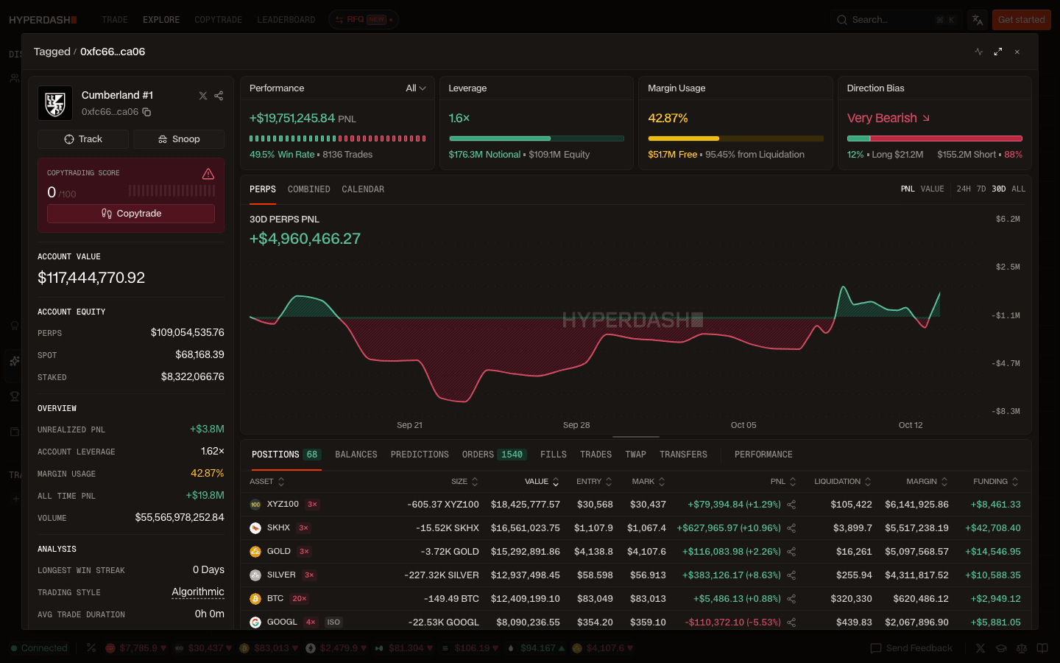Image resolution: width=1060 pixels, height=663 pixels.
Task: Click the Get started button
Action: (x=1021, y=20)
